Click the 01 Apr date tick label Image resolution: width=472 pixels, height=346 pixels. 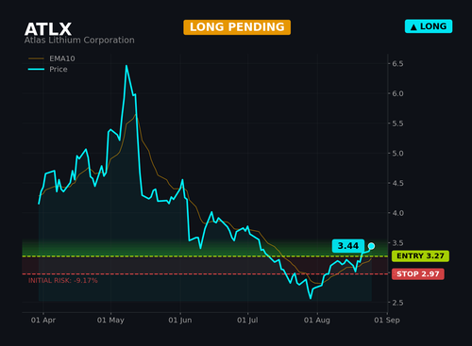pos(43,321)
